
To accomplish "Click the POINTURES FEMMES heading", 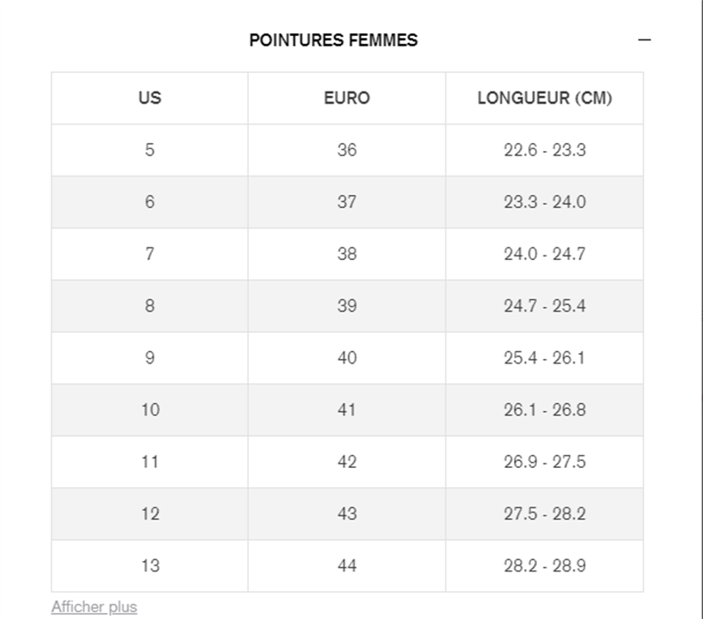I will click(x=333, y=40).
